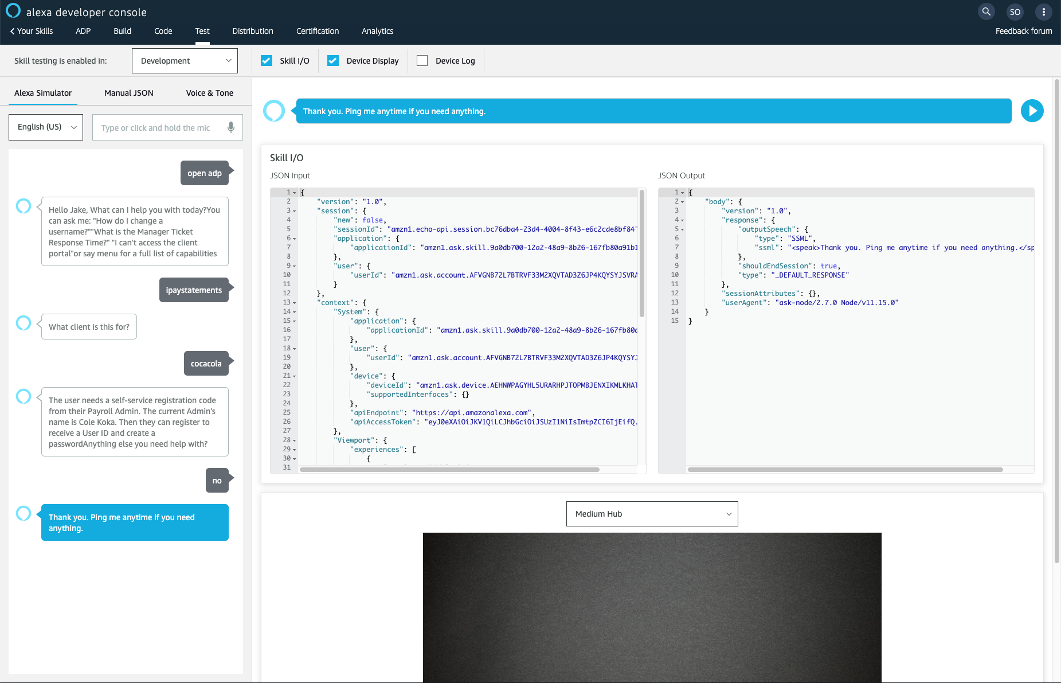Toggle the Skill I/O checkbox
1061x683 pixels.
pyautogui.click(x=267, y=61)
